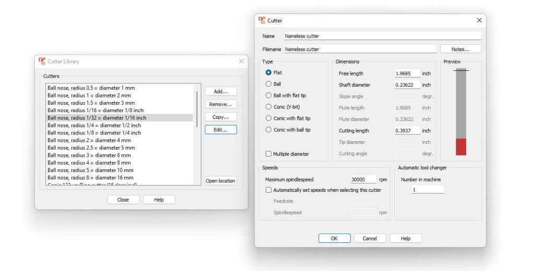Screen dimensions: 534x271
Task: Choose the Ball cutter type
Action: pyautogui.click(x=269, y=84)
